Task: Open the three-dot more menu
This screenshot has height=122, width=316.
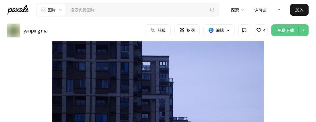Action: click(278, 10)
